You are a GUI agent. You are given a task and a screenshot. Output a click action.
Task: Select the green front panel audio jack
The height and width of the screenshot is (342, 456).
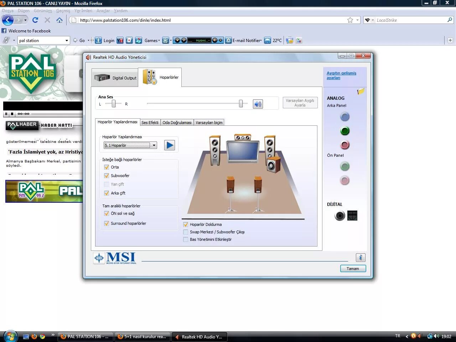pyautogui.click(x=345, y=166)
